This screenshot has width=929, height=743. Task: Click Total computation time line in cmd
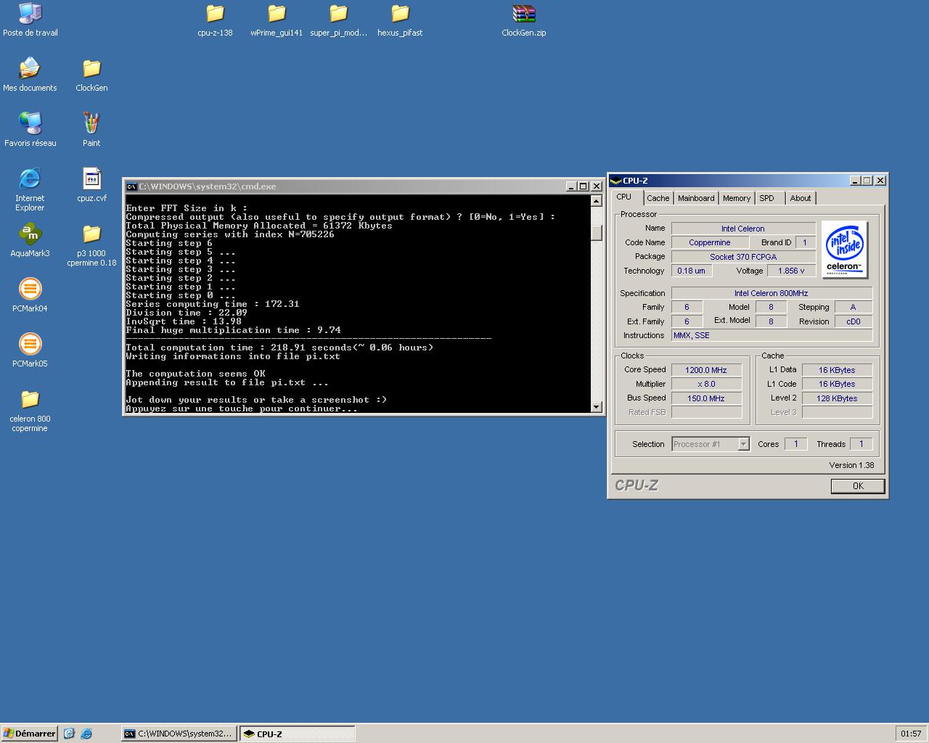(x=279, y=348)
